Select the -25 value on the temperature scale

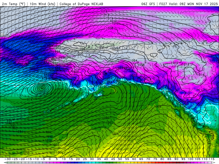click(15, 159)
